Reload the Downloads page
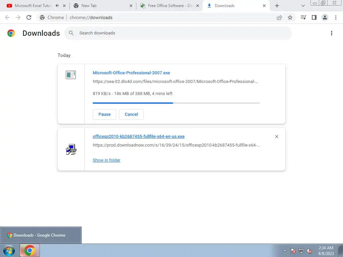The height and width of the screenshot is (257, 343). coord(29,17)
